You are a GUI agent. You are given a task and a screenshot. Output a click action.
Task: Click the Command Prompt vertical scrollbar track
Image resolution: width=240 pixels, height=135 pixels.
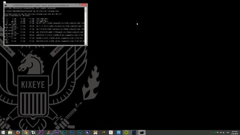[x=85, y=26]
